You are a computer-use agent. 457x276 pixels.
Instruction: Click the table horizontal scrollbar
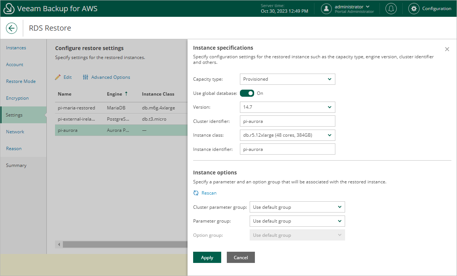(x=125, y=245)
